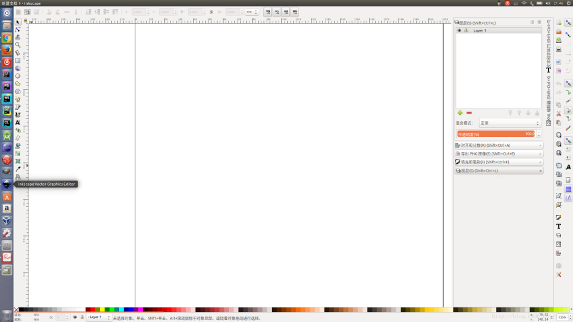Move layer up arrow button
Viewport: 573px width, 322px height.
coord(519,113)
